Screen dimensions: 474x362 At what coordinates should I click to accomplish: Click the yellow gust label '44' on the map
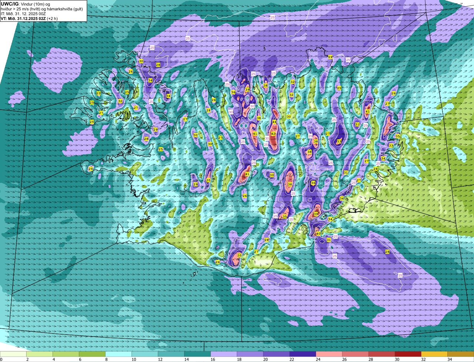pos(274,122)
